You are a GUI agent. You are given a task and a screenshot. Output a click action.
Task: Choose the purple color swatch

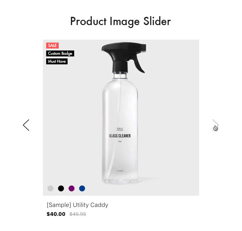[x=72, y=188]
